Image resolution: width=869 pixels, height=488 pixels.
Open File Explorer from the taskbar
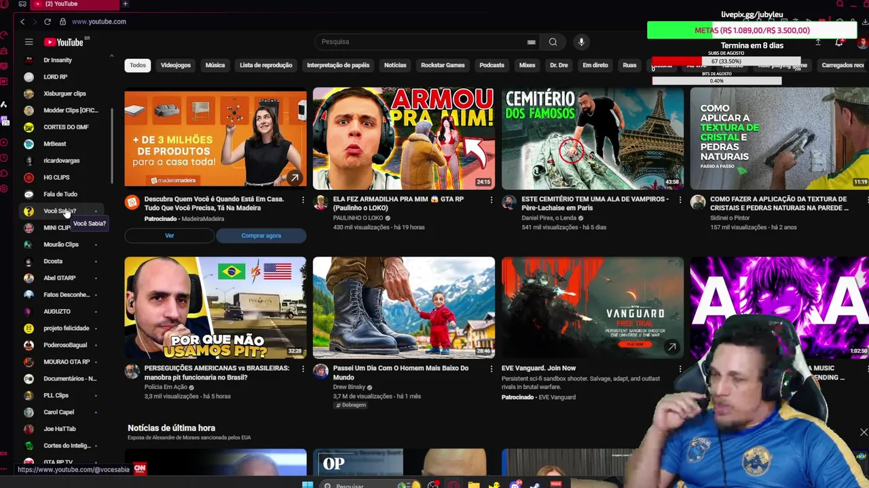click(x=473, y=484)
